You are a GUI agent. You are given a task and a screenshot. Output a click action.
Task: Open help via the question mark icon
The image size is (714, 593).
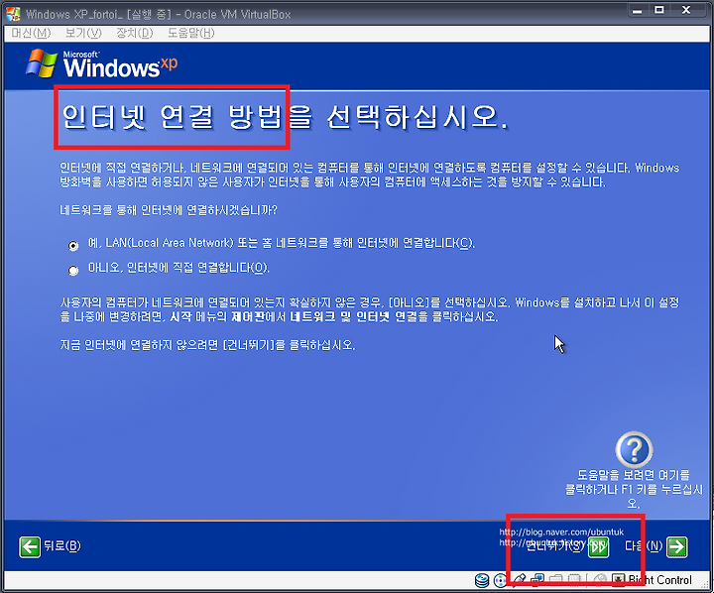coord(634,449)
